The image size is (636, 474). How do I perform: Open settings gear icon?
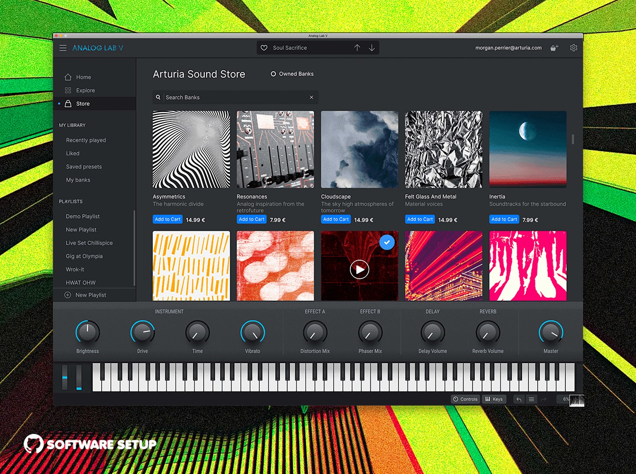(574, 48)
